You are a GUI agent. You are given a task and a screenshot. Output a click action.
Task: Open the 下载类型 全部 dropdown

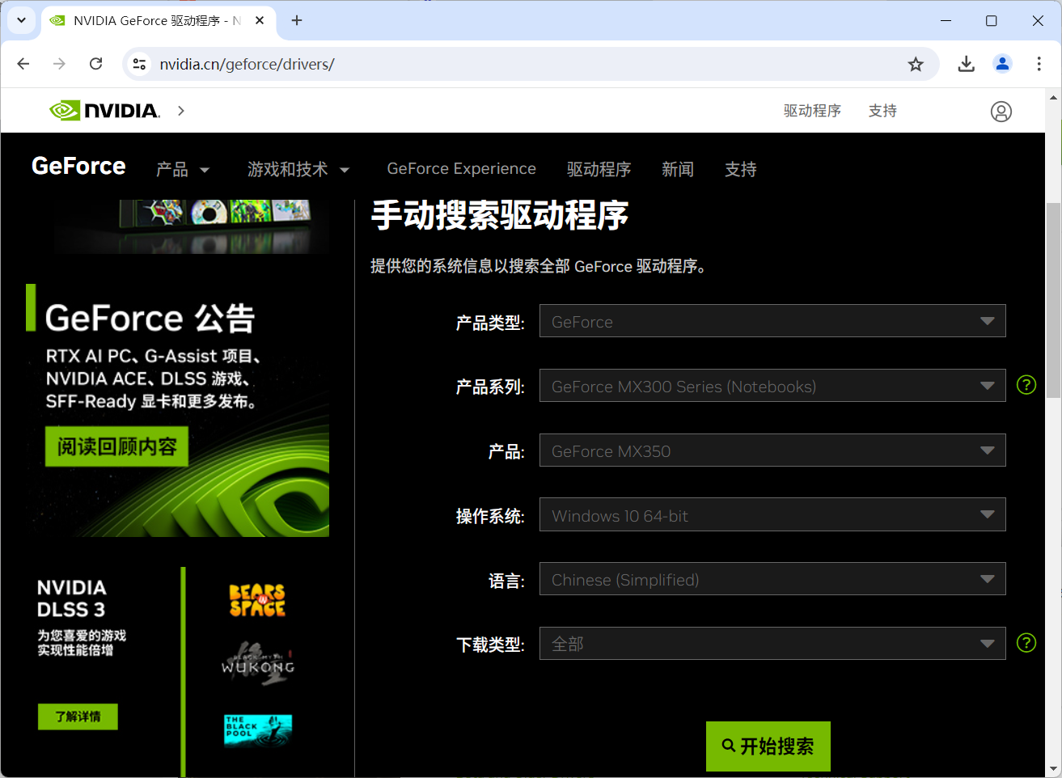(772, 644)
